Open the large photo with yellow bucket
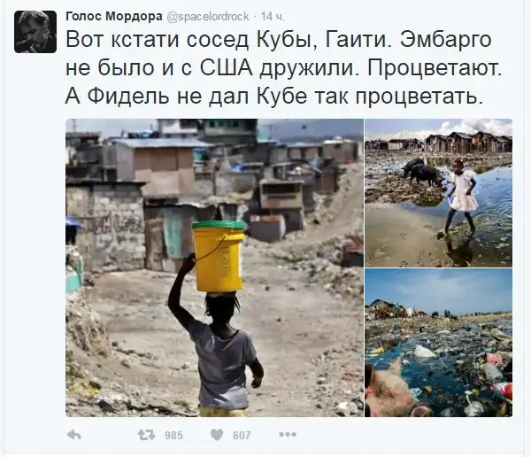The image size is (531, 457). click(214, 267)
